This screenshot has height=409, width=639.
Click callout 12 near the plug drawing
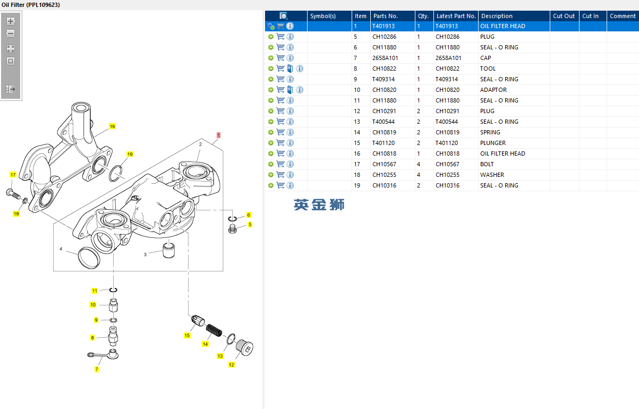coord(231,365)
